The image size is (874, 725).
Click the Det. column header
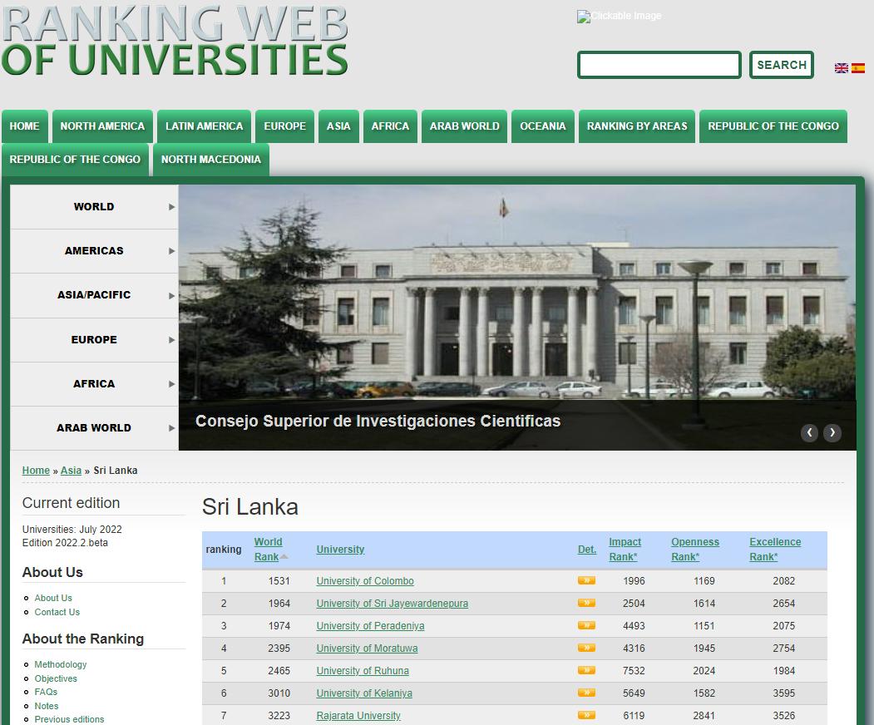[x=587, y=550]
